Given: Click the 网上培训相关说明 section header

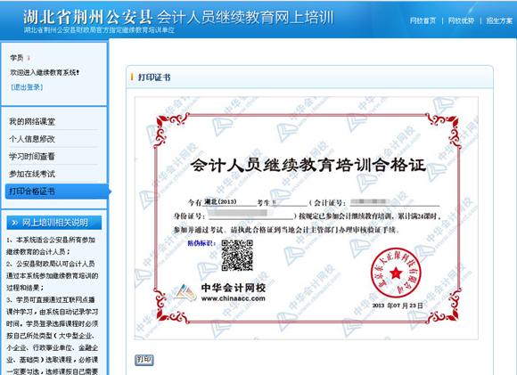Looking at the screenshot, I should (54, 223).
